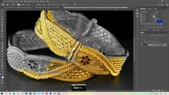This screenshot has height=95, width=169.
Task: Click the Character panel text color swatch
Action: tap(160, 22)
